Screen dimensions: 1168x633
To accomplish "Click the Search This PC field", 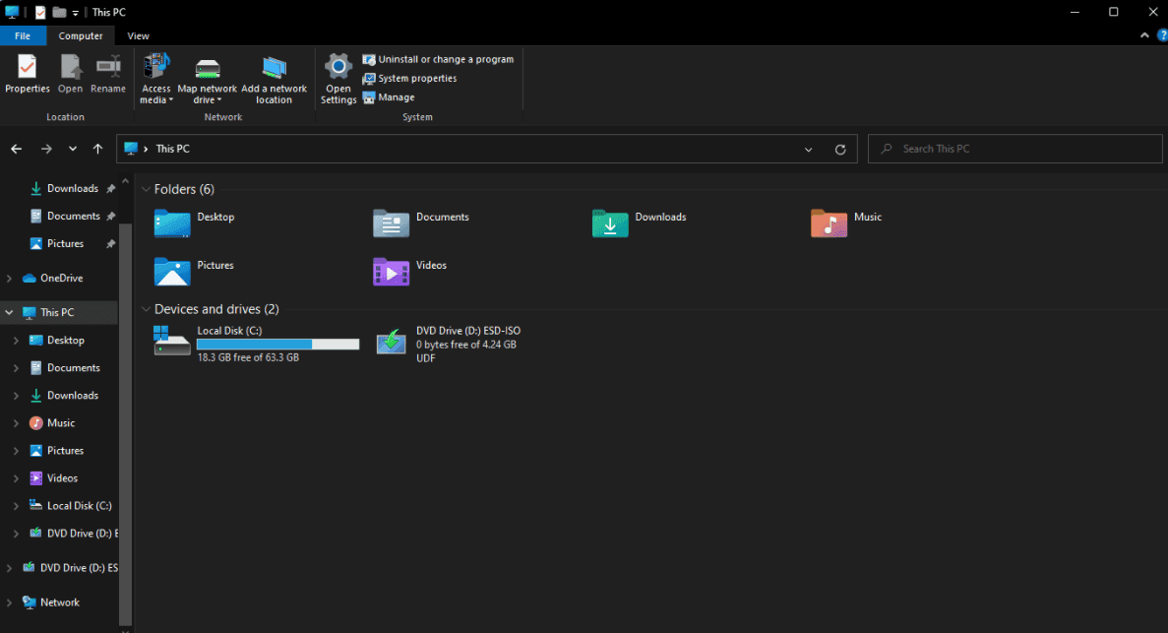I will 1014,149.
